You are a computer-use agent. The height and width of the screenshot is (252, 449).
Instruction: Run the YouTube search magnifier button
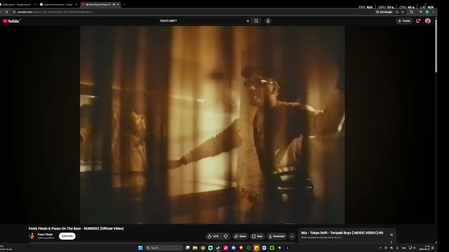[x=256, y=21]
